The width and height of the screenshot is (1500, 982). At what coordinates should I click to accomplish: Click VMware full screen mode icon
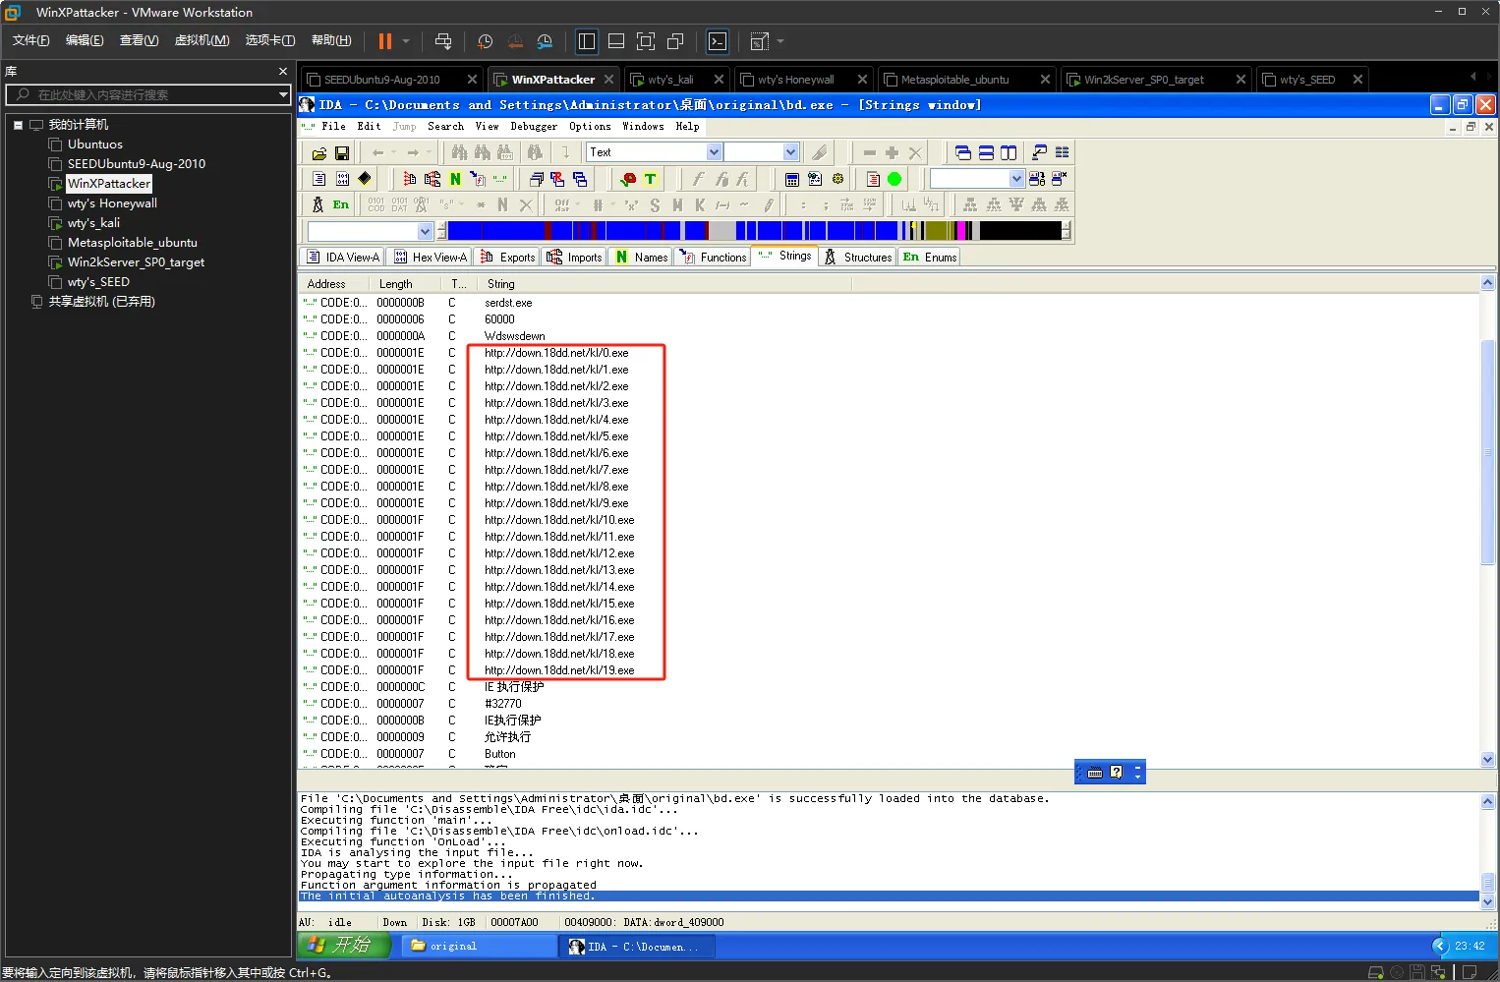tap(646, 41)
